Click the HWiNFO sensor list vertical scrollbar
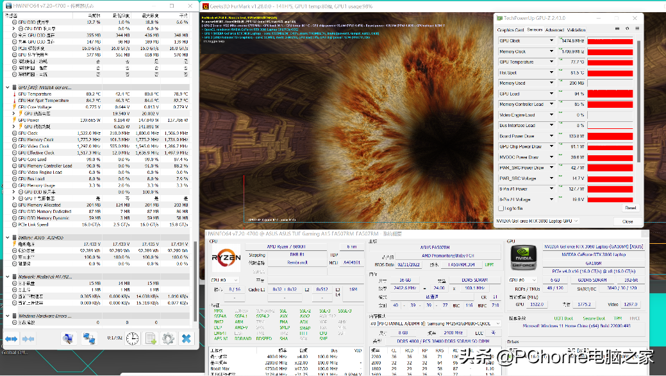Viewport: 666px width, 376px height. pos(195,160)
